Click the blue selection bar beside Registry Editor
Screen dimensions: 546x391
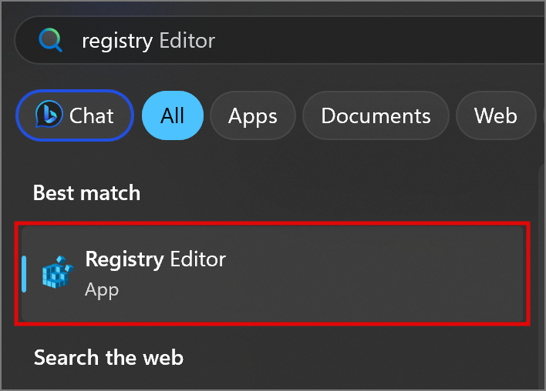click(24, 273)
